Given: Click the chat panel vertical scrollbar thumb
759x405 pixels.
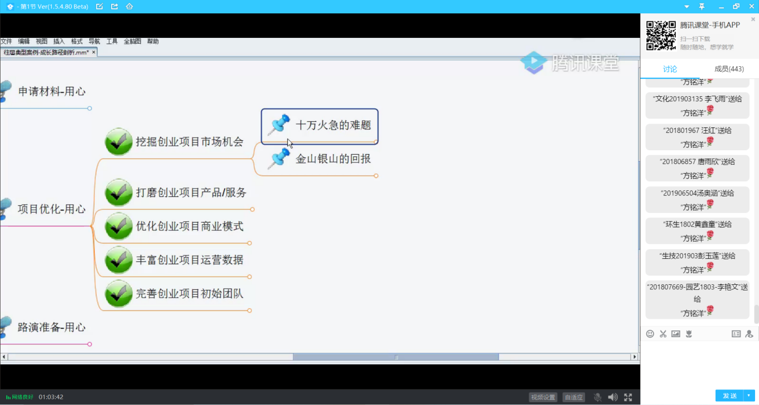Looking at the screenshot, I should (756, 314).
